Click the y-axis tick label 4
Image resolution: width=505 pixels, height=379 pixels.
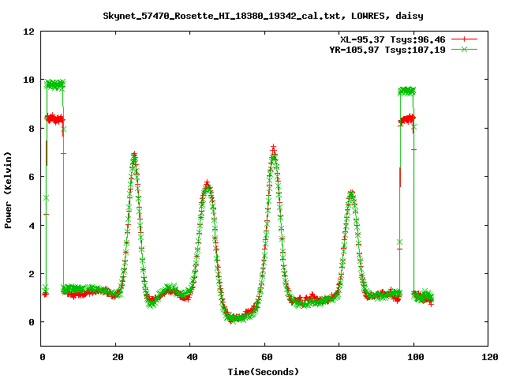[32, 226]
